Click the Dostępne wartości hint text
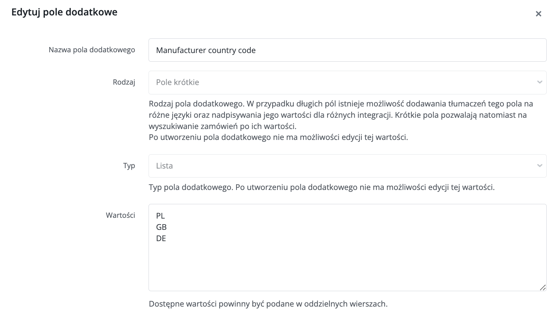 [x=268, y=304]
